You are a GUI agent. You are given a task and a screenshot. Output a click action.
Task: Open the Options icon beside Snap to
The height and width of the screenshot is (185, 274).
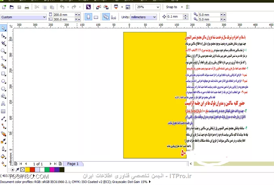tap(188, 7)
